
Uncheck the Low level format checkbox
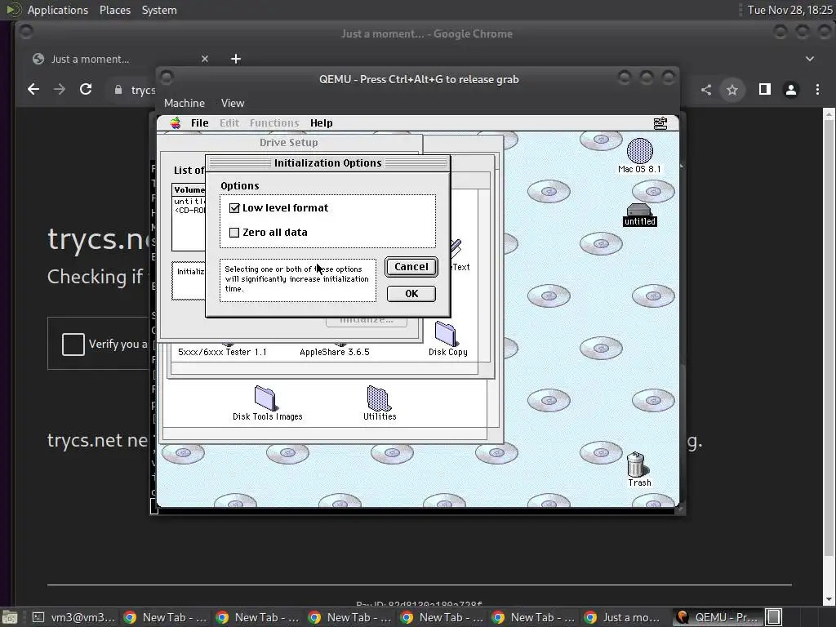click(234, 208)
